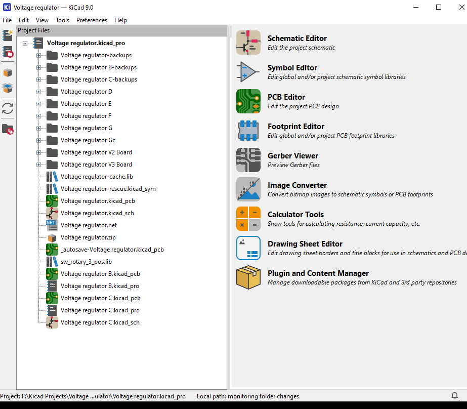This screenshot has height=409, width=467.
Task: Open the Schematic Editor icon
Action: pyautogui.click(x=248, y=43)
